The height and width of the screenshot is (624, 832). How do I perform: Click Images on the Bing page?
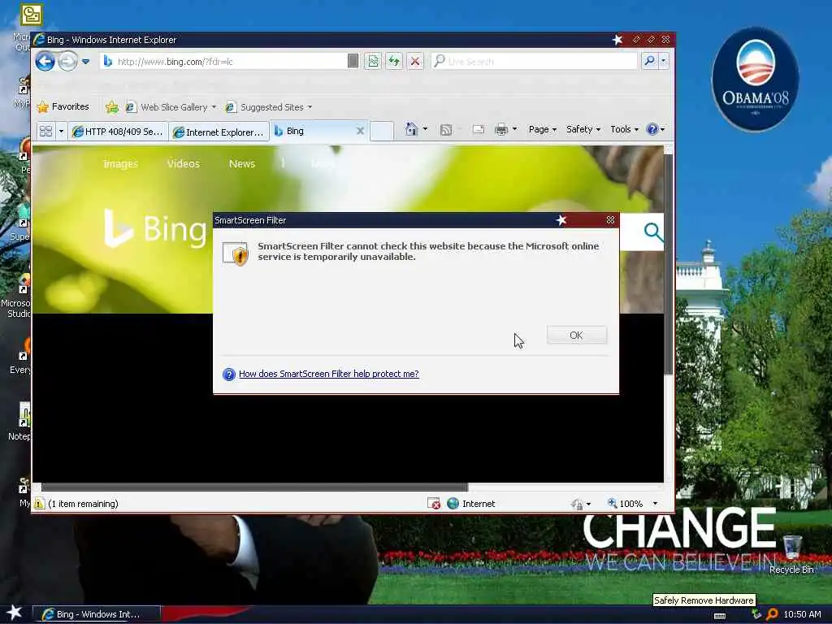120,164
